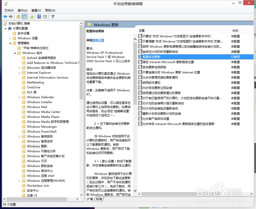This screenshot has height=209, width=256.
Task: Click the Forward arrow toolbar icon
Action: point(11,16)
